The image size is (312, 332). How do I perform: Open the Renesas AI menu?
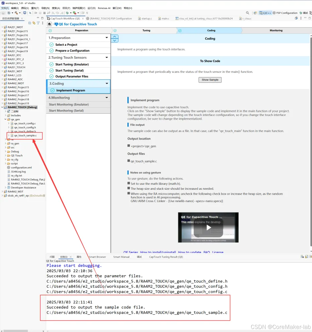pyautogui.click(x=104, y=8)
